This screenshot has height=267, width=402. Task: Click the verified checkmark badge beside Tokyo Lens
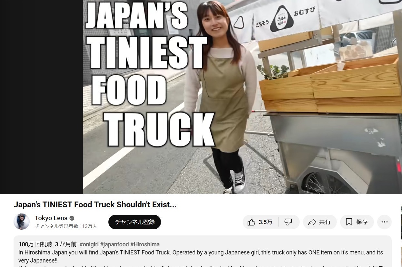pos(72,218)
